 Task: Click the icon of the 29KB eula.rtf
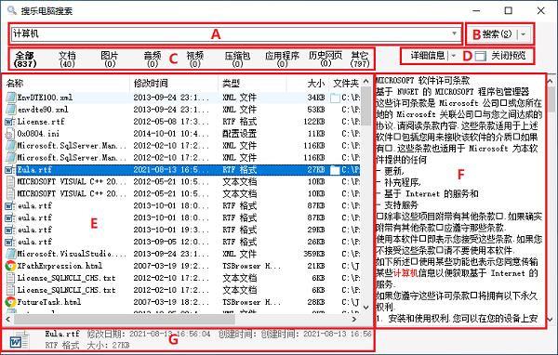10,230
